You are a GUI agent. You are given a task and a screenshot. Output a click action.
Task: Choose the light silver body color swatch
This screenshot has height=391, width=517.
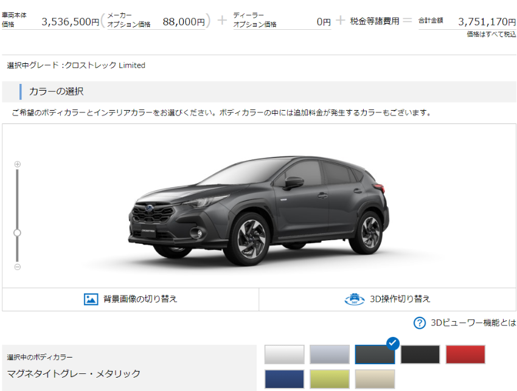[330, 355]
